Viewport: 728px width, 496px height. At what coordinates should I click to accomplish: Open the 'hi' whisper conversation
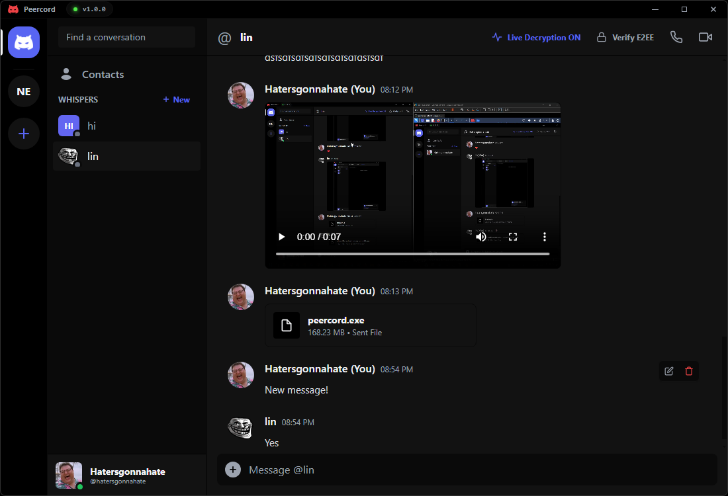(x=127, y=126)
